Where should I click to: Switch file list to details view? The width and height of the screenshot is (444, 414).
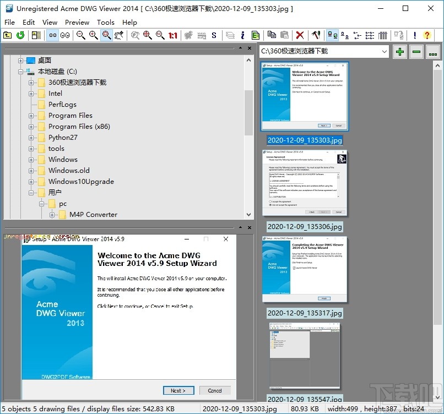coord(382,35)
